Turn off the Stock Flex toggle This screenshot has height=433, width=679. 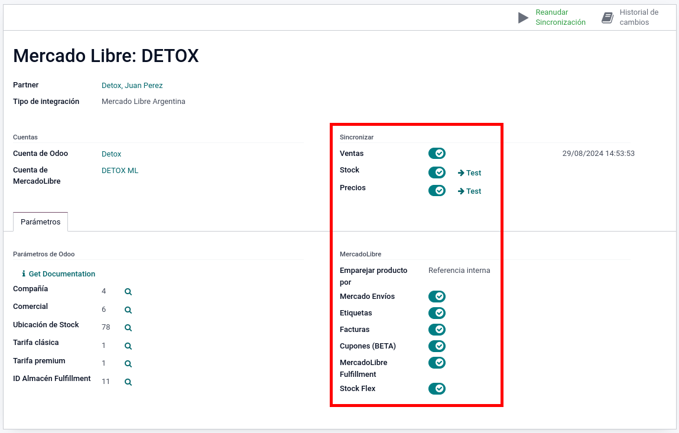pos(437,389)
